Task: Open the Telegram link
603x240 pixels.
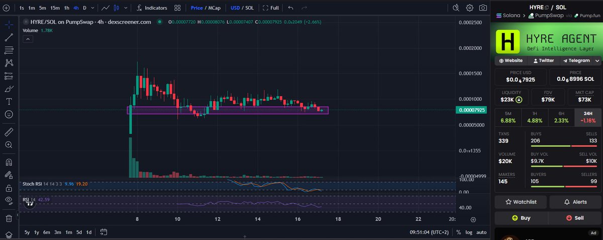Action: [x=576, y=61]
